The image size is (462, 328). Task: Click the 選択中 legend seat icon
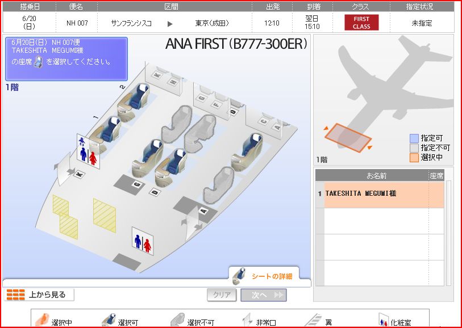pyautogui.click(x=42, y=320)
